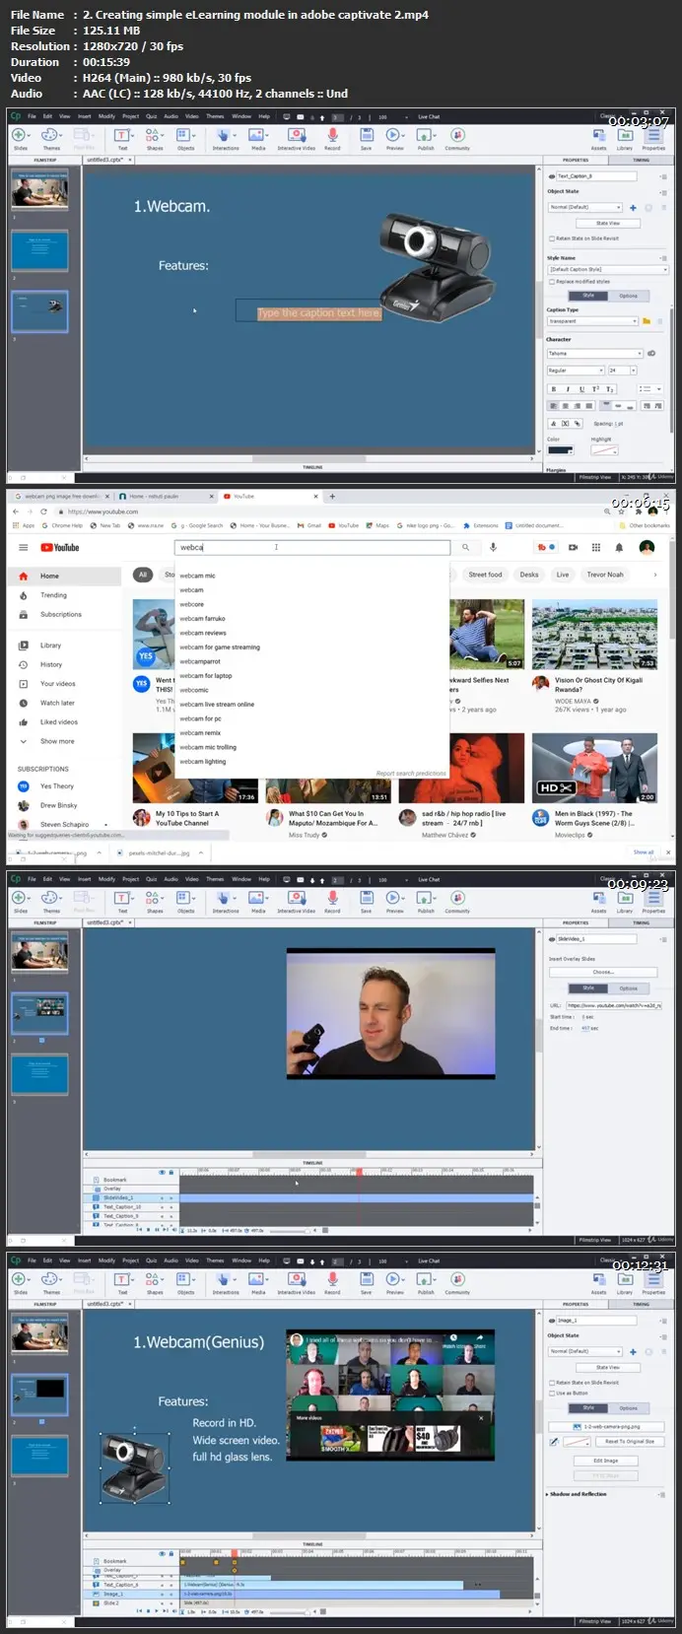The height and width of the screenshot is (1634, 682).
Task: Select the Trevor Noah chip on YouTube
Action: tap(605, 575)
